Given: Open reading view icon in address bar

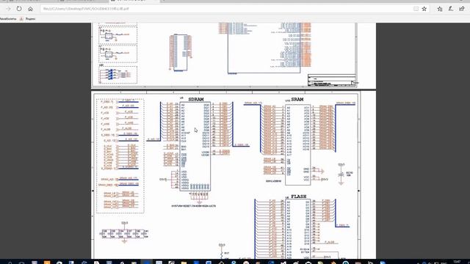Looking at the screenshot, I should [x=416, y=9].
